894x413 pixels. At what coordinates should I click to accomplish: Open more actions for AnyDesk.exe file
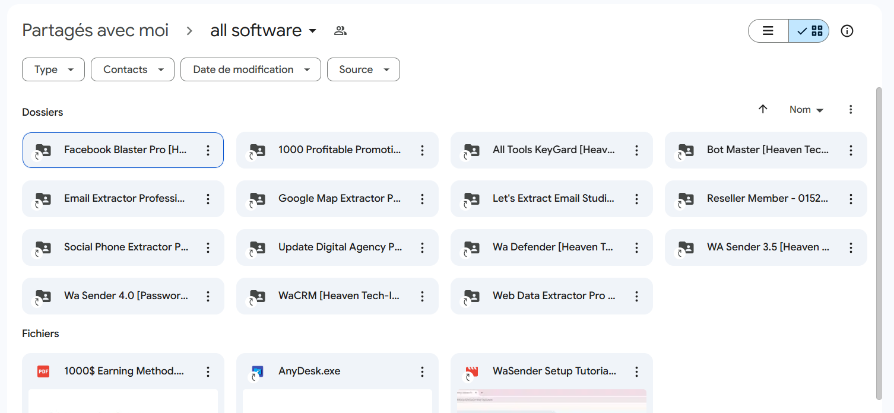pyautogui.click(x=423, y=371)
